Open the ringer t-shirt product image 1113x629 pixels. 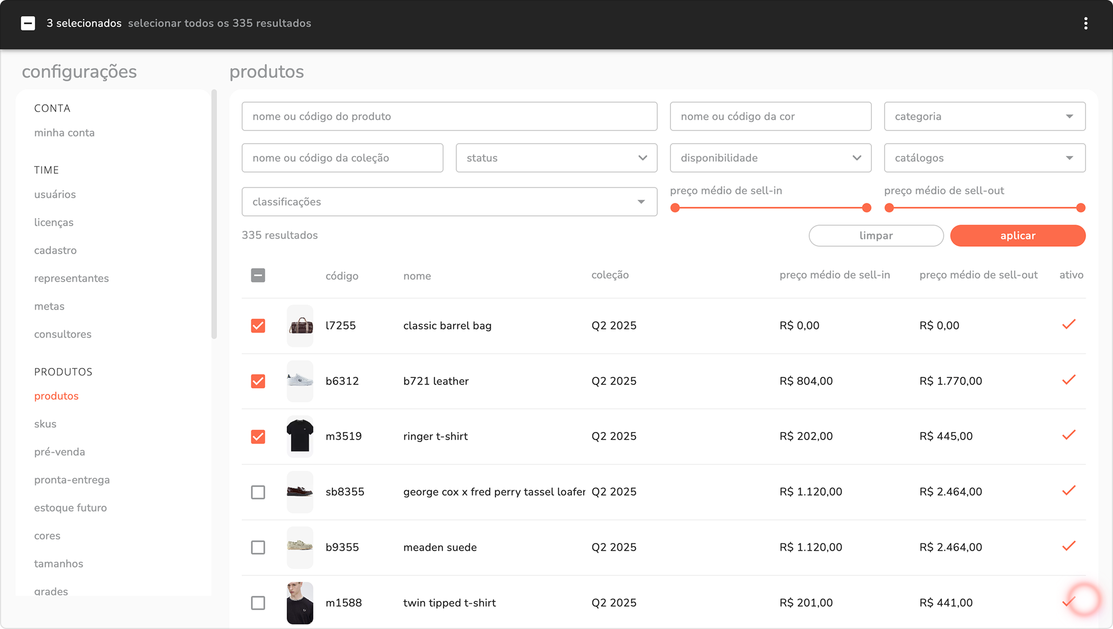[x=300, y=436]
